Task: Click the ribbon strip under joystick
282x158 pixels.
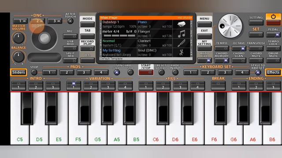Action: [45, 57]
